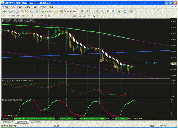Click the MACD(12,26,9) indicator label
Viewport: 178px width, 128px height.
tap(8, 81)
